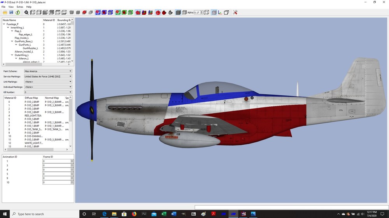
Task: Select the GunMuzzles_L node
Action: click(x=30, y=48)
